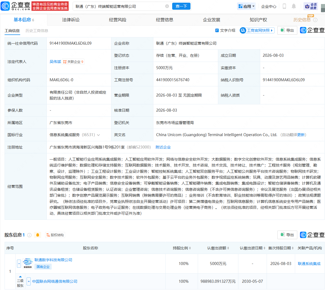Viewport: 325px width, 290px height.
Task: Click 认缴出资额 988983.091327万元 cell
Action: [218, 281]
